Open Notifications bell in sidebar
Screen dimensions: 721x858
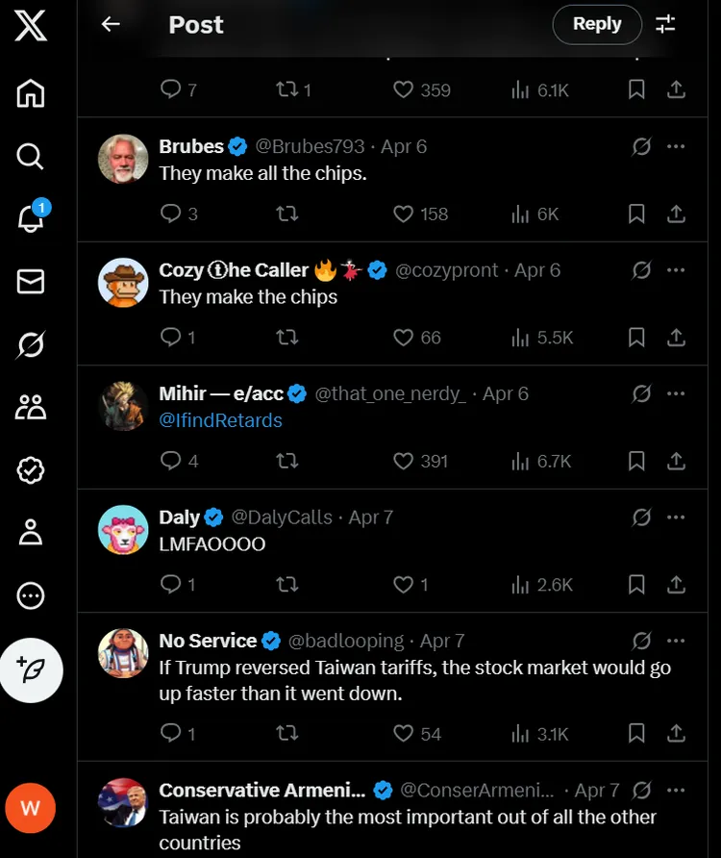click(x=31, y=218)
